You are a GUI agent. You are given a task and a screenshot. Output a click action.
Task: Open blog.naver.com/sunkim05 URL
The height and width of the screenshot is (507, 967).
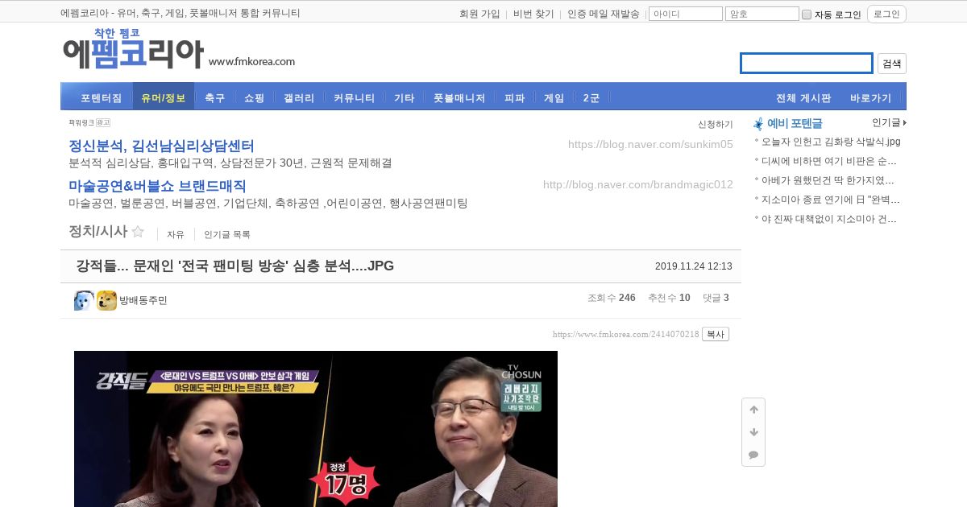(650, 144)
